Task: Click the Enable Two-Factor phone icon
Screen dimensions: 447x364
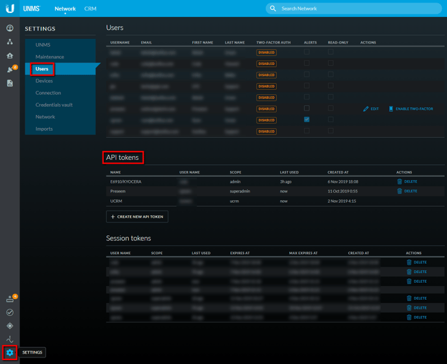Action: [x=391, y=109]
